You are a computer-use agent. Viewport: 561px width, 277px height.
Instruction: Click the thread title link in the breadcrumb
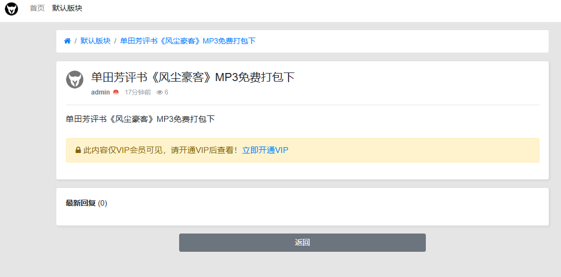click(x=188, y=41)
